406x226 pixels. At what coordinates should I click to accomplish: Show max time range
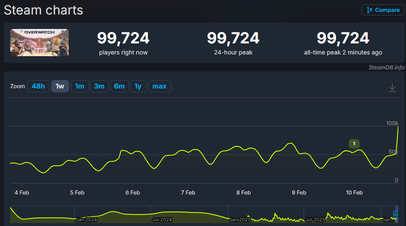pyautogui.click(x=159, y=86)
